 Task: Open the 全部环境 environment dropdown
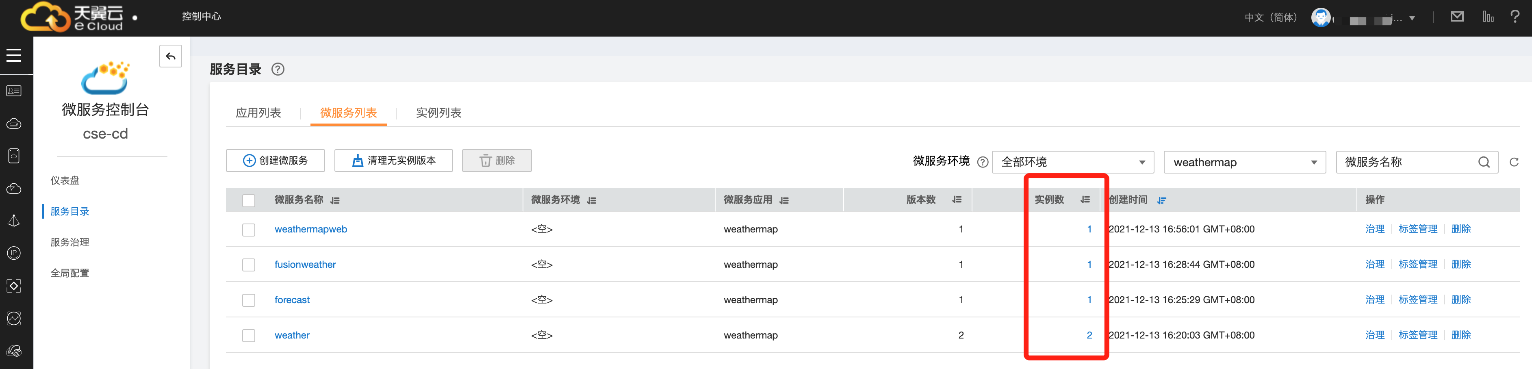point(1073,162)
